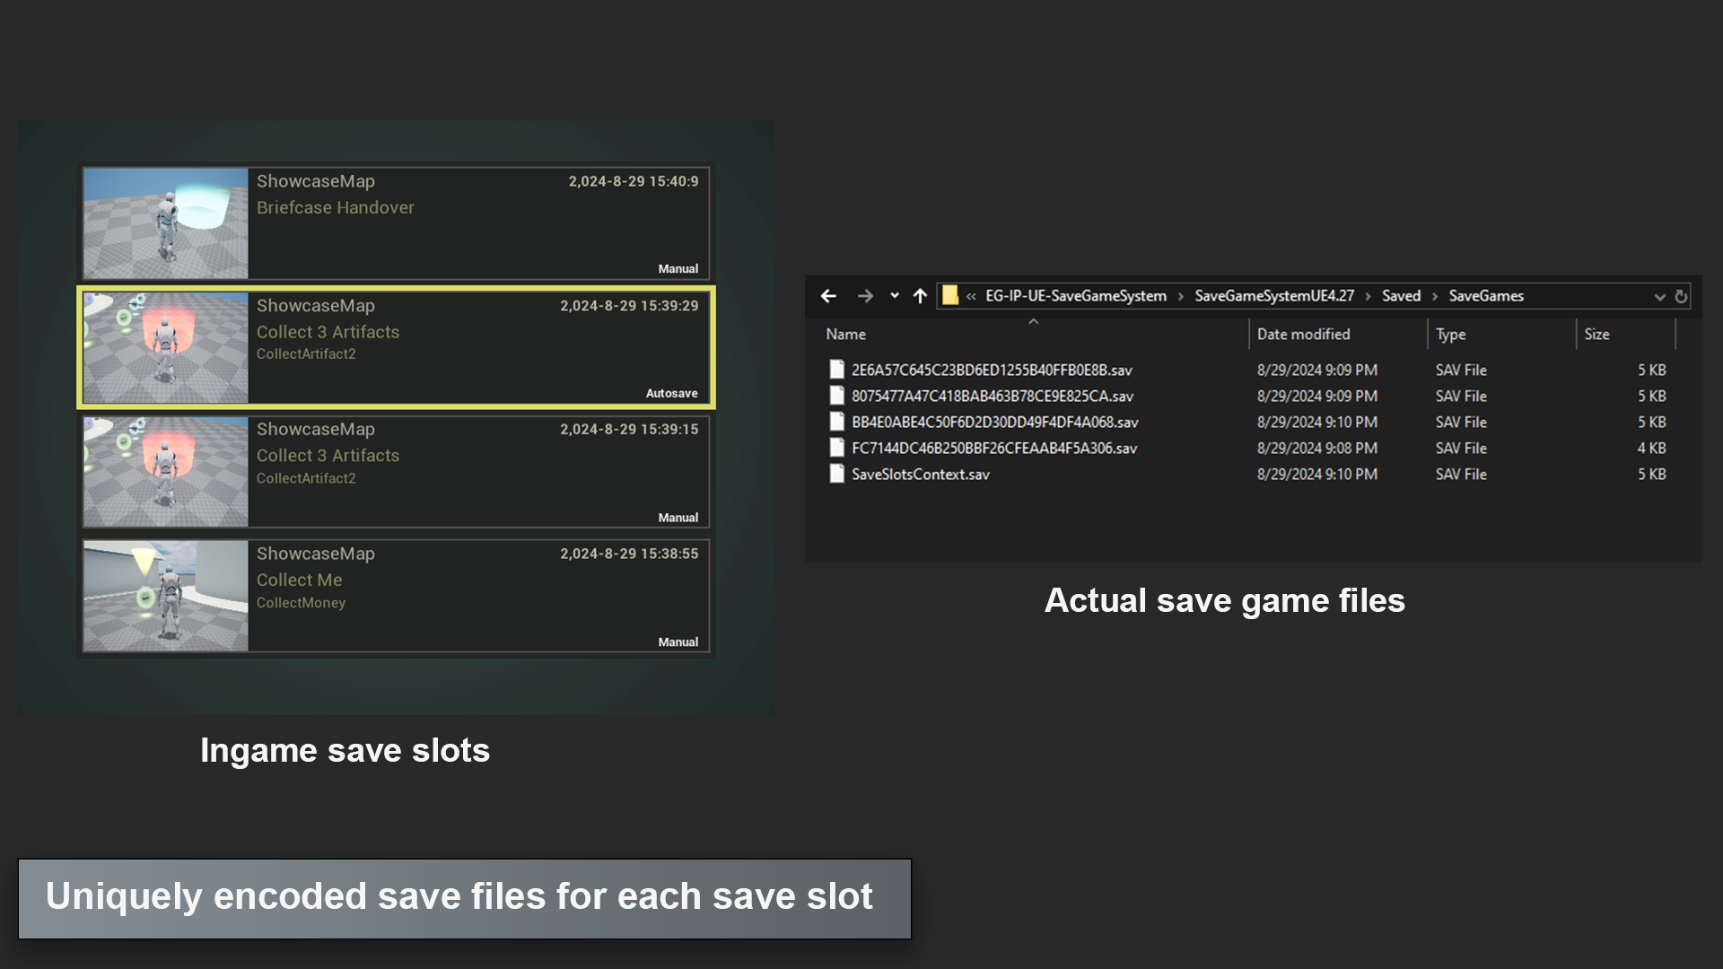Sort files by Name column header
The image size is (1723, 969).
point(845,334)
